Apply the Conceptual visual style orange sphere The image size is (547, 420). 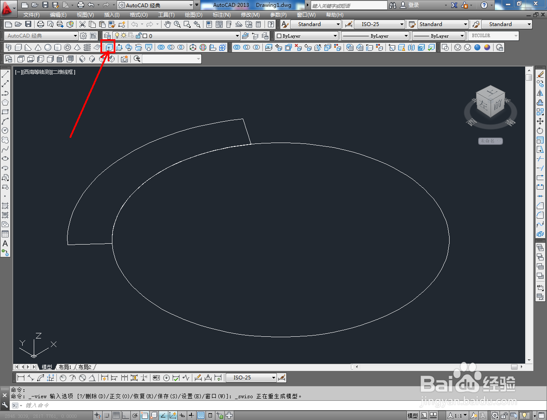pos(487,47)
